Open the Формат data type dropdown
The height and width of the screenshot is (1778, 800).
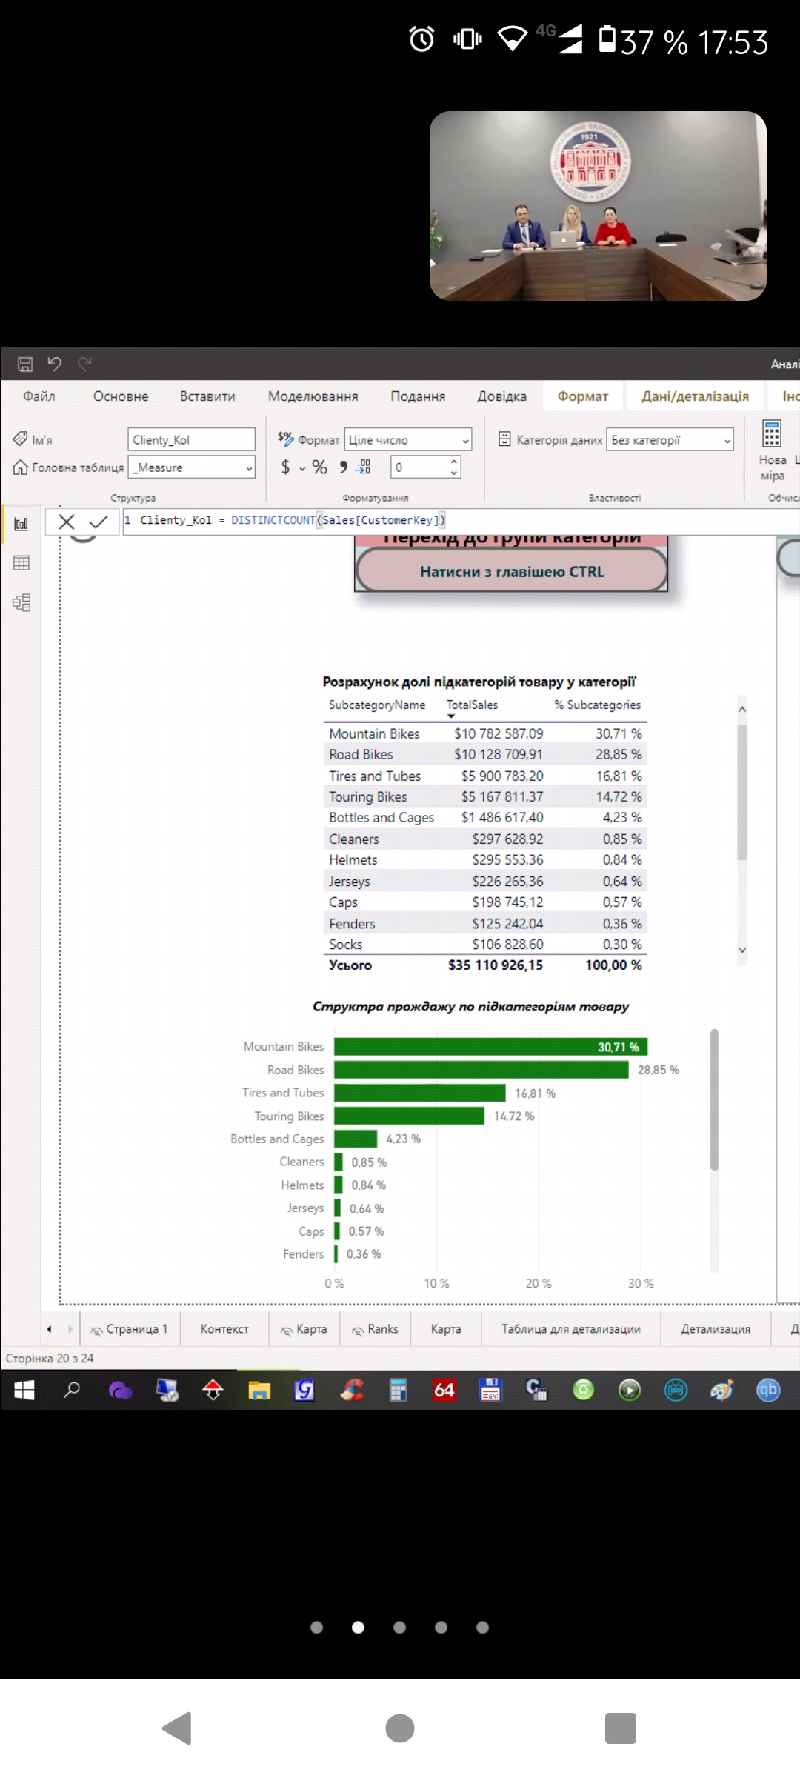410,440
